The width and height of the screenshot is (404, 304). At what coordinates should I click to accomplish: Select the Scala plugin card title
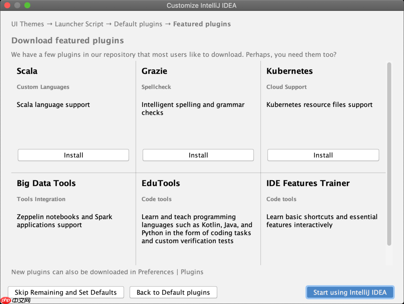[27, 71]
